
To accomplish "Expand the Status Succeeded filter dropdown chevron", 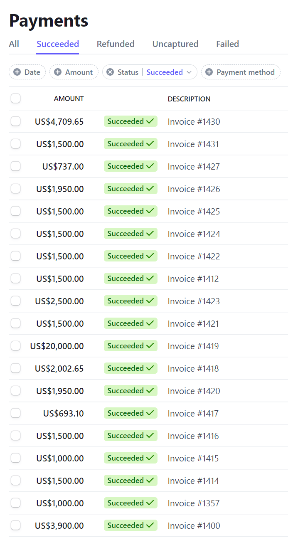I will coord(189,72).
